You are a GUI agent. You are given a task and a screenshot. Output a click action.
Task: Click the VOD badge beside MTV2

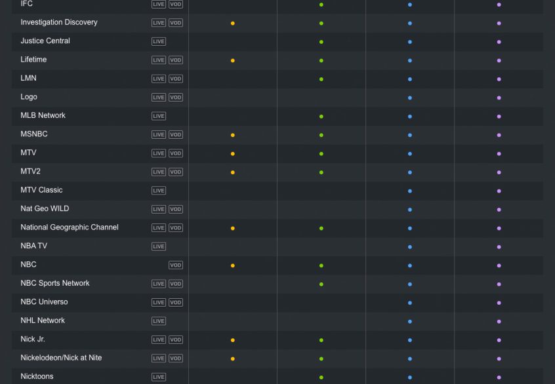click(176, 172)
